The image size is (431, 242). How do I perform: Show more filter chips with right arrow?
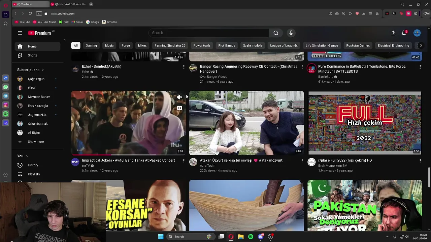pos(421,46)
